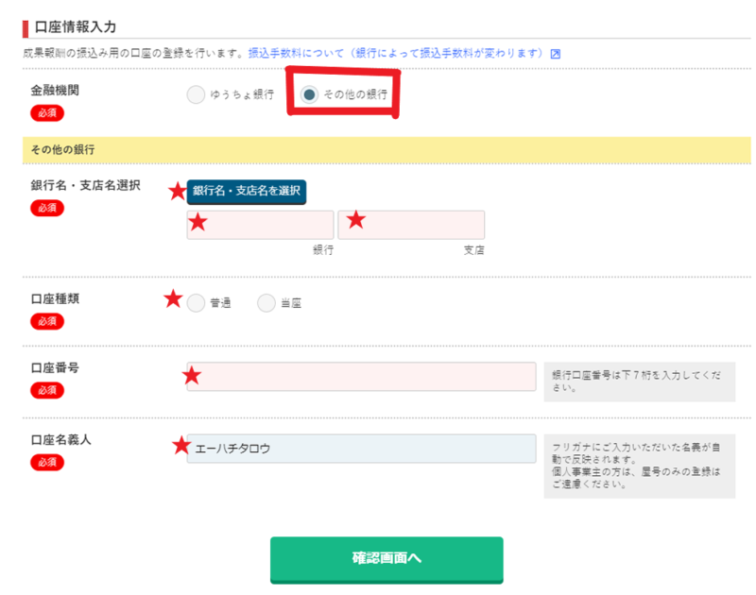Screen dimensions: 756x595
Task: Click the 必須 badge under 口座名義人
Action: pyautogui.click(x=47, y=462)
